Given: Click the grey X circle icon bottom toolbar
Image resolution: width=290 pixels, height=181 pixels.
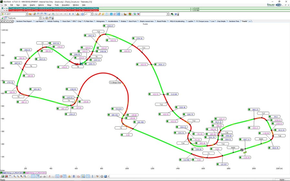Looking at the screenshot, I should coord(102,176).
